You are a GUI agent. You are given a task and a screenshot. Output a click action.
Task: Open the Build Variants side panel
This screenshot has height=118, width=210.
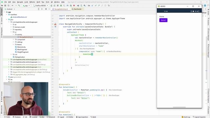[x=1, y=97]
